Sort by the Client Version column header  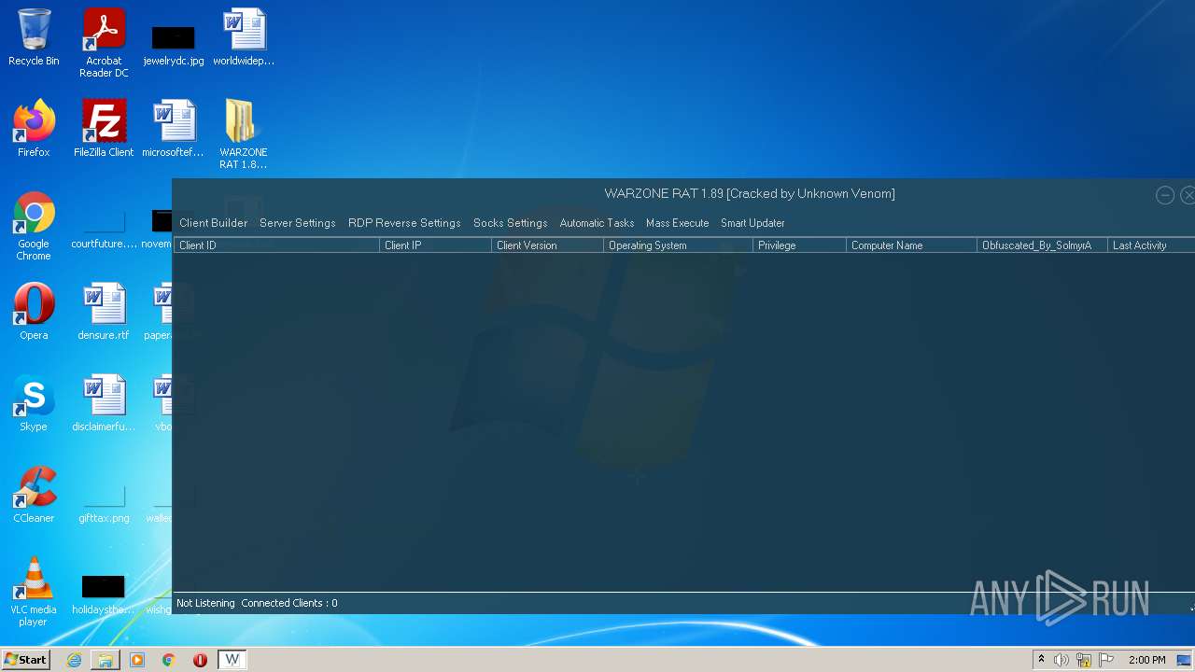click(547, 245)
